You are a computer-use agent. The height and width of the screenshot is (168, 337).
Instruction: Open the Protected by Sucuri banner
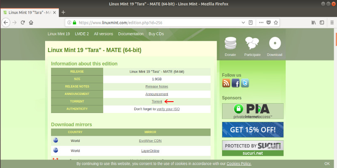click(253, 148)
